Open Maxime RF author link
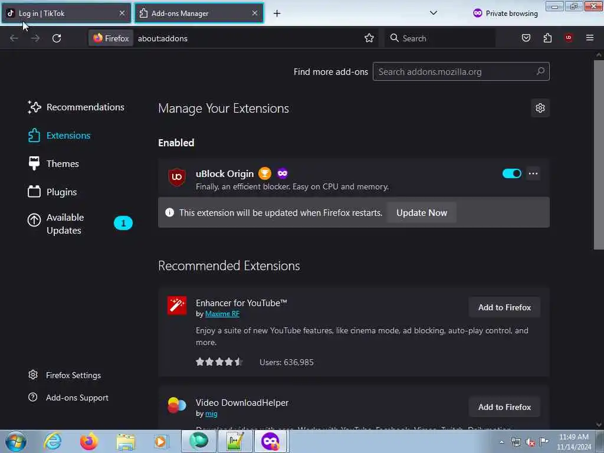The image size is (604, 453). (x=222, y=314)
